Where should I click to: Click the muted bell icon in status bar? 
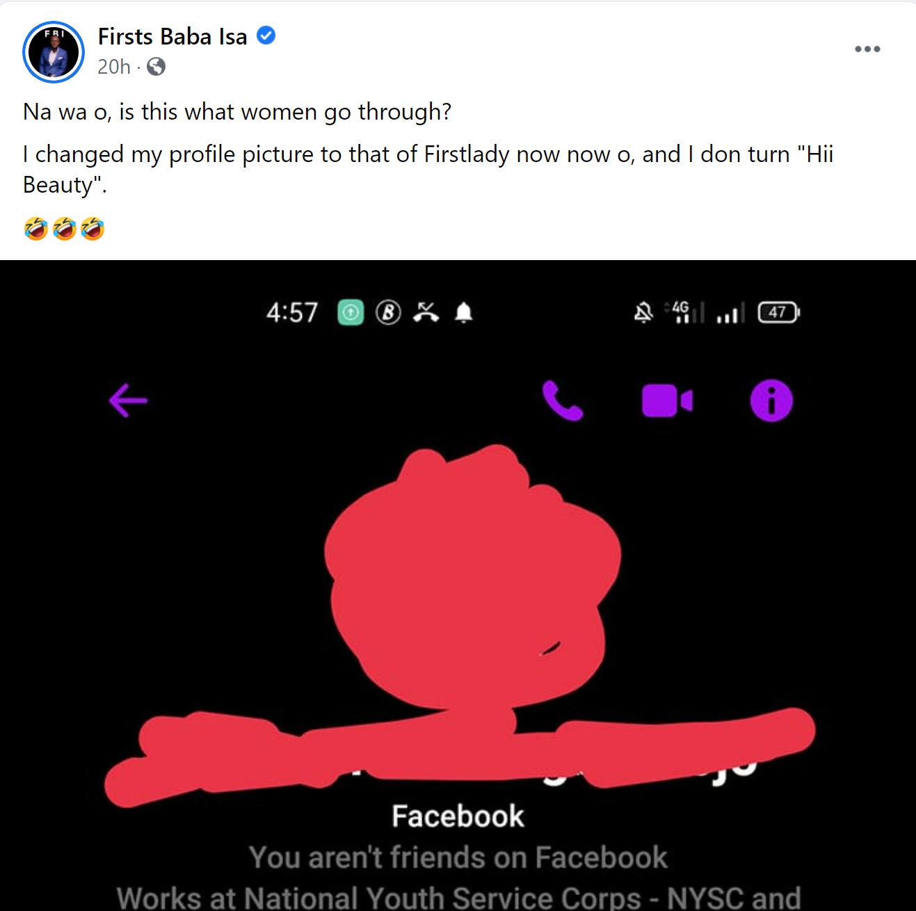643,313
